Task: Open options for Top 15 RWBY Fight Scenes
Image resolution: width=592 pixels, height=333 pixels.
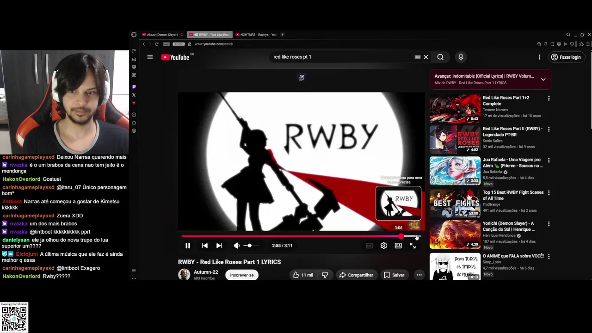Action: pos(549,193)
